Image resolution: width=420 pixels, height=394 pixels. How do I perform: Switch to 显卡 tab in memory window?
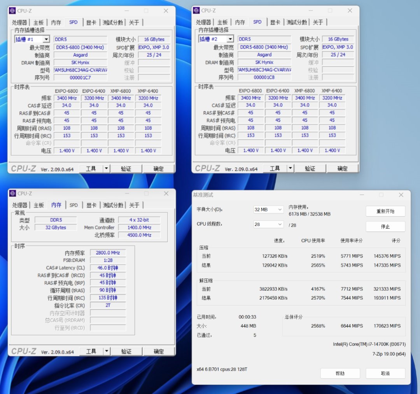pyautogui.click(x=92, y=205)
